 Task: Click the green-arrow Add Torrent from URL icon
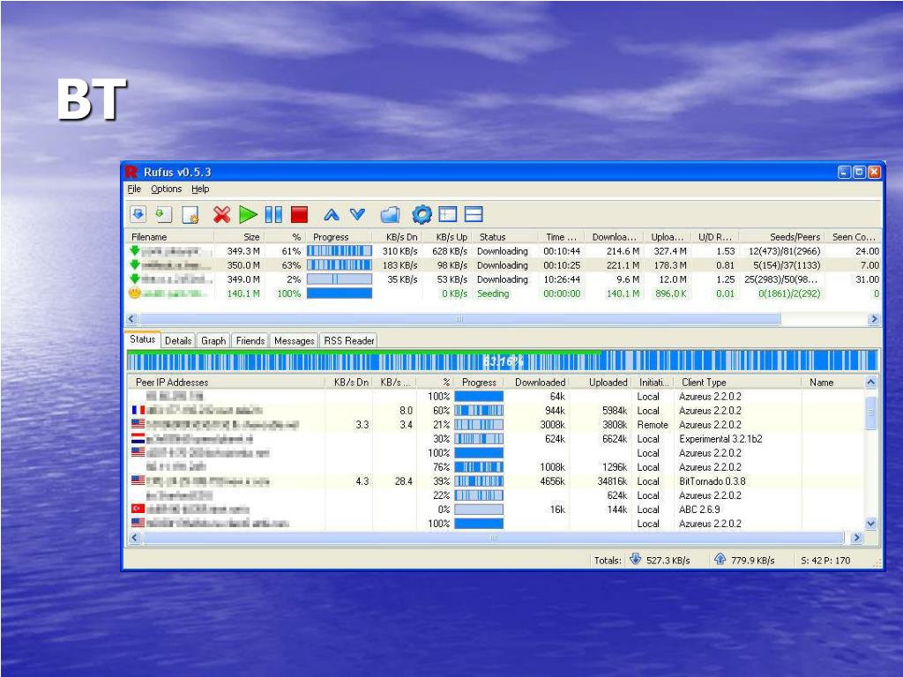click(x=164, y=214)
